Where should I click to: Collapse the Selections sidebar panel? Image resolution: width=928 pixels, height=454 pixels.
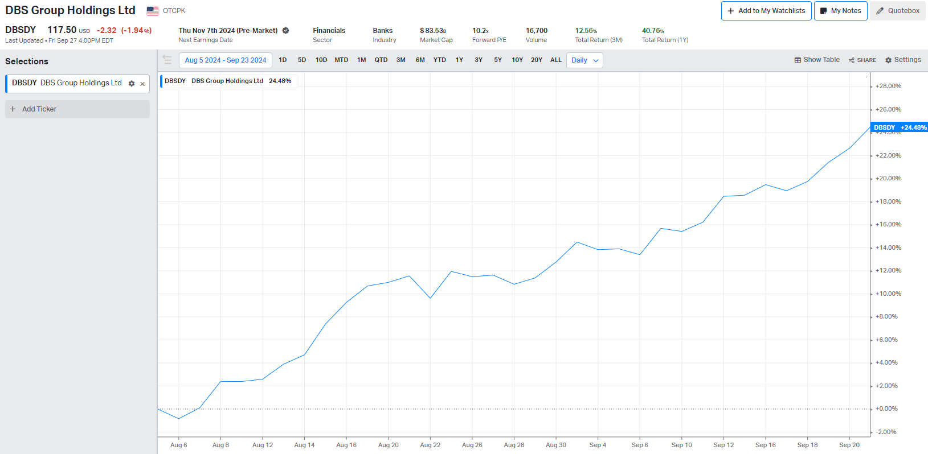point(167,60)
